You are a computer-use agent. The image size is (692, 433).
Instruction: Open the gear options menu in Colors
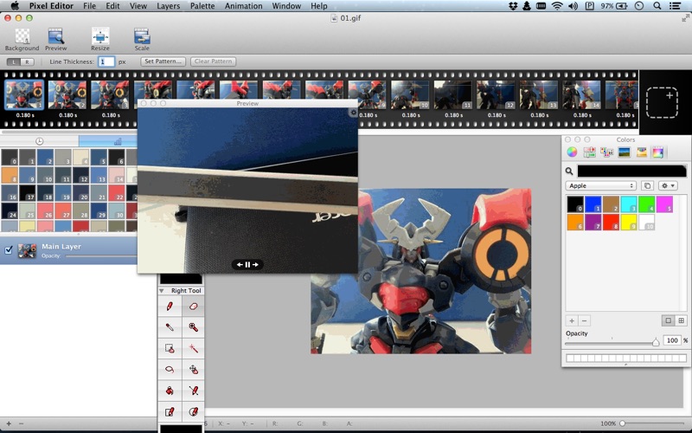tap(668, 186)
